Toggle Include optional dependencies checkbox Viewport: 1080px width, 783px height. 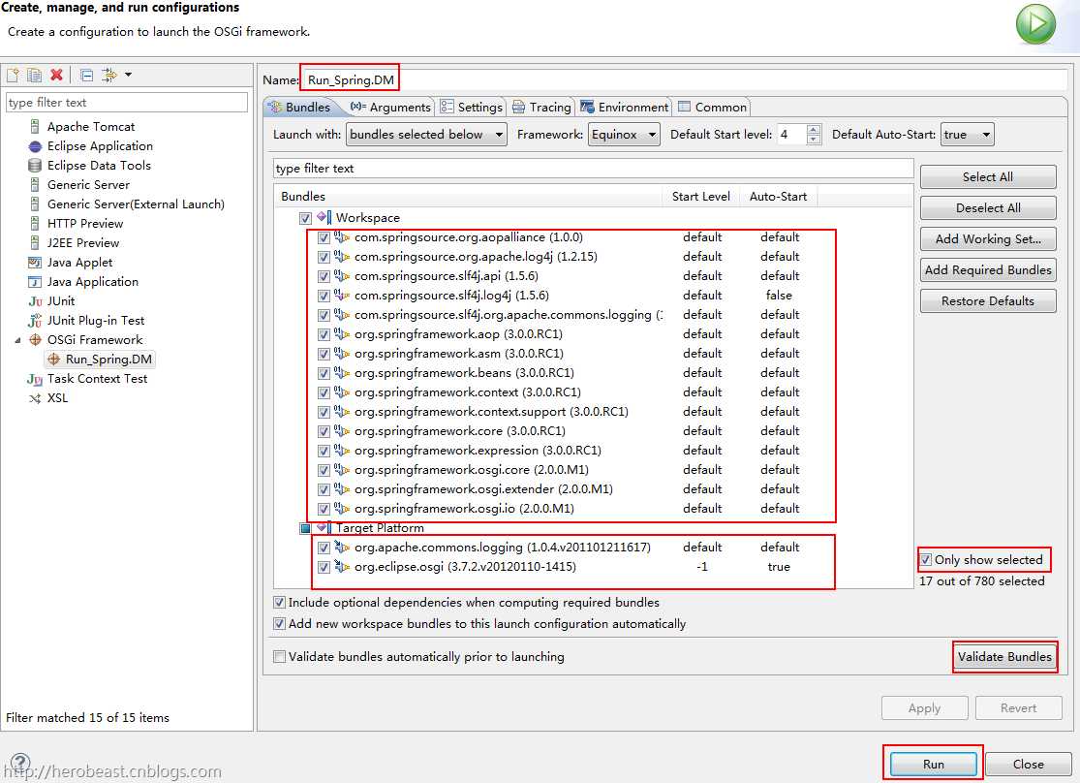pos(279,603)
